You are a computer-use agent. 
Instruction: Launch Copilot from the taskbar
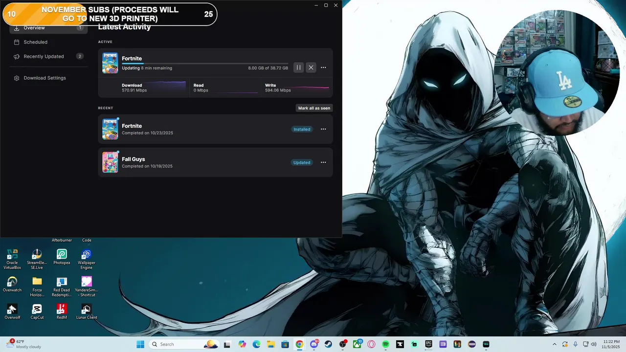(242, 344)
